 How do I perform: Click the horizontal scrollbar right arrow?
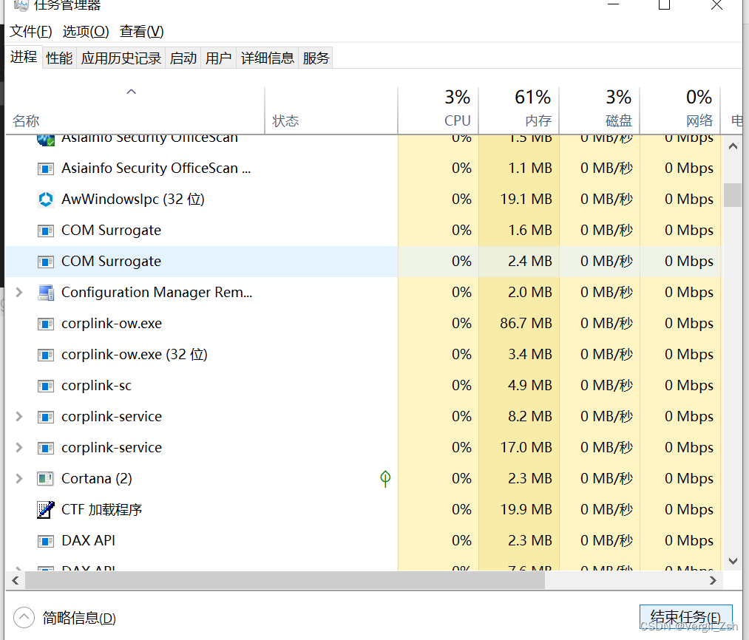click(x=714, y=580)
